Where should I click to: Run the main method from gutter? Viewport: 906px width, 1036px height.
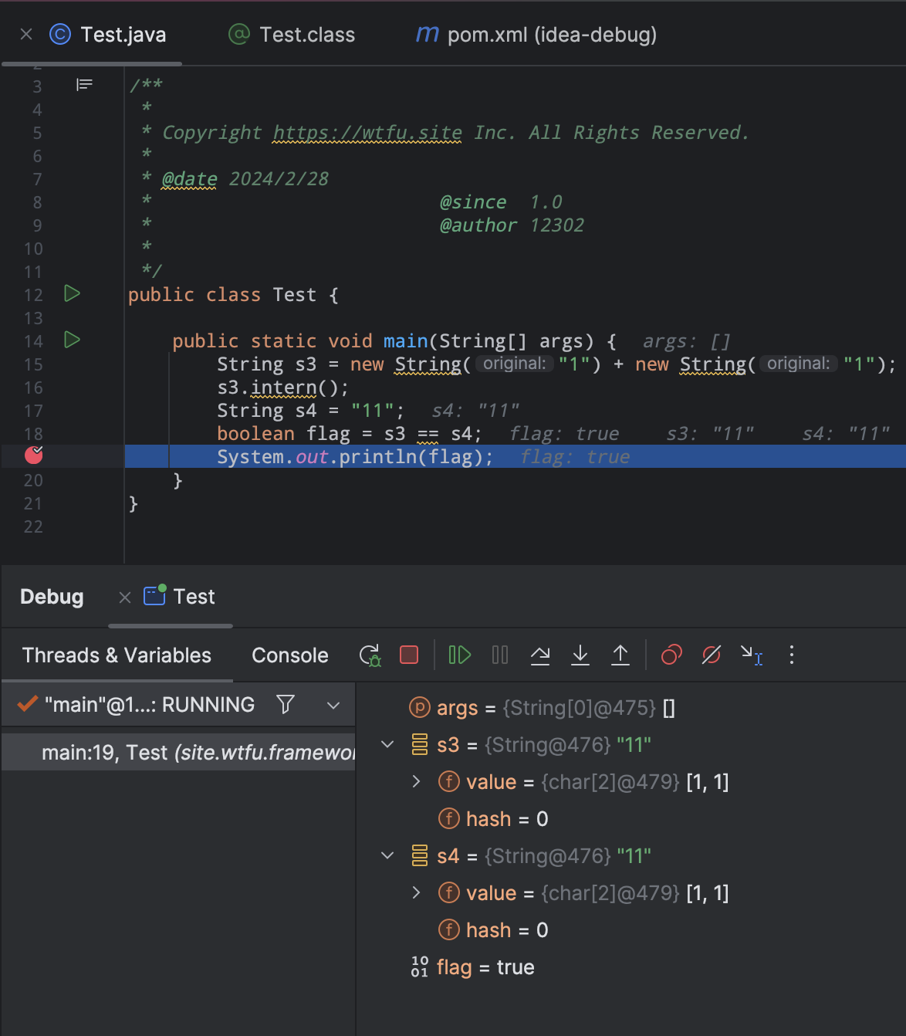point(72,340)
